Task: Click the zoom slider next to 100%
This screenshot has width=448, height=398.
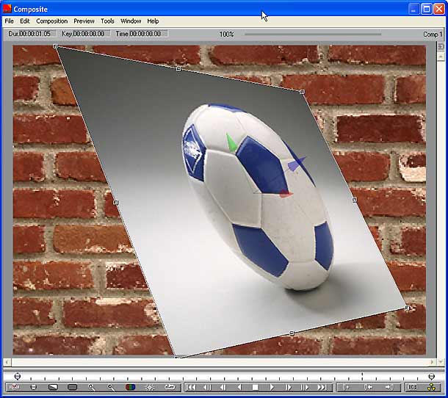Action: coord(312,34)
